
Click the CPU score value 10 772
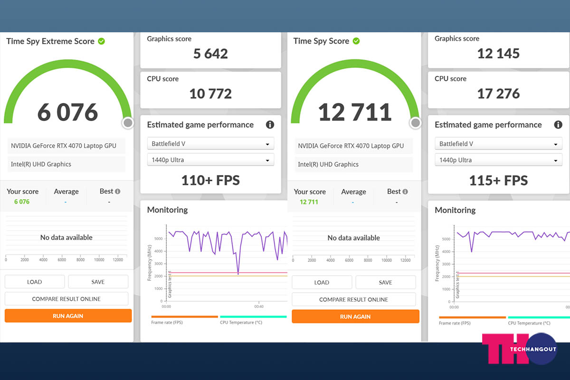pos(210,94)
